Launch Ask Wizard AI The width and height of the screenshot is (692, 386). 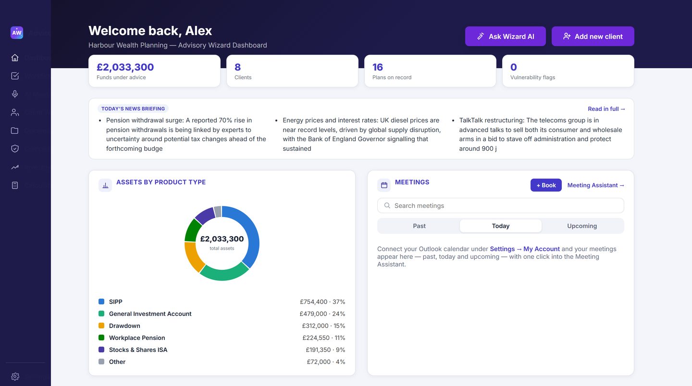506,36
